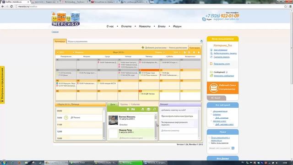The image size is (293, 165).
Task: Select the Поиск специалиста radio option
Action: (210, 137)
